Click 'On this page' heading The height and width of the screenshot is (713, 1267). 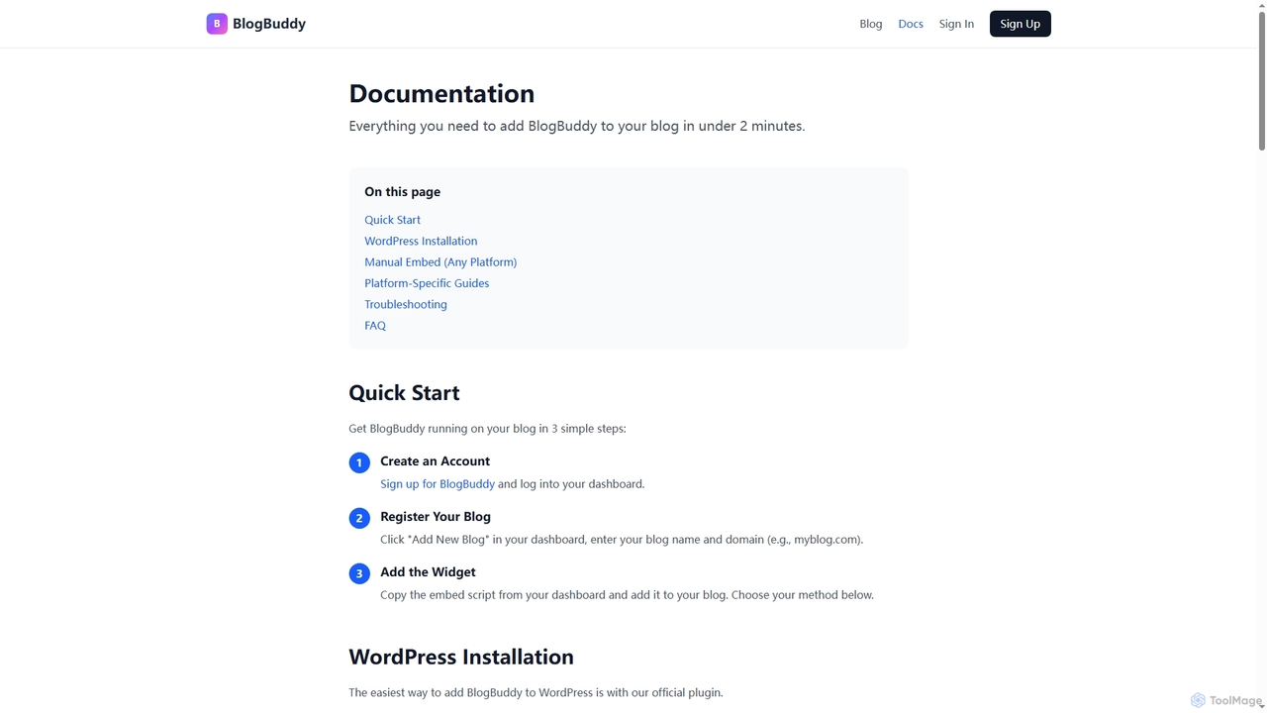(x=403, y=192)
